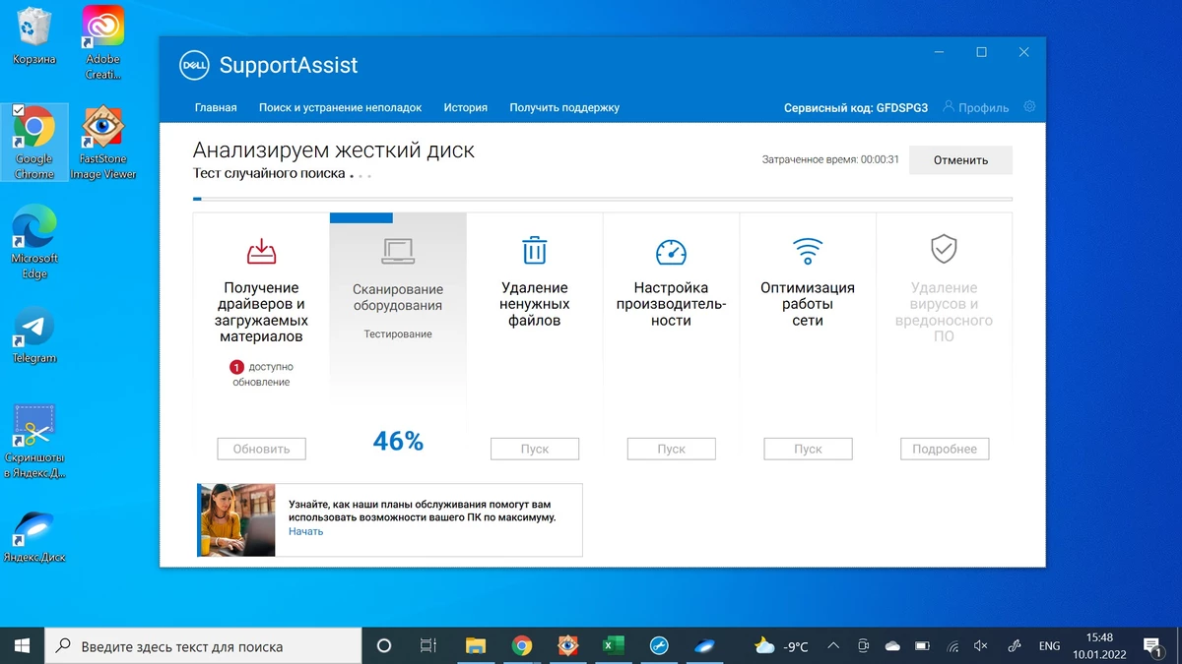Switch to the История tab
The width and height of the screenshot is (1182, 664).
point(465,107)
